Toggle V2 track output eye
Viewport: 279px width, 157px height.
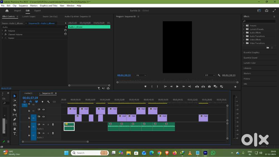(44, 110)
